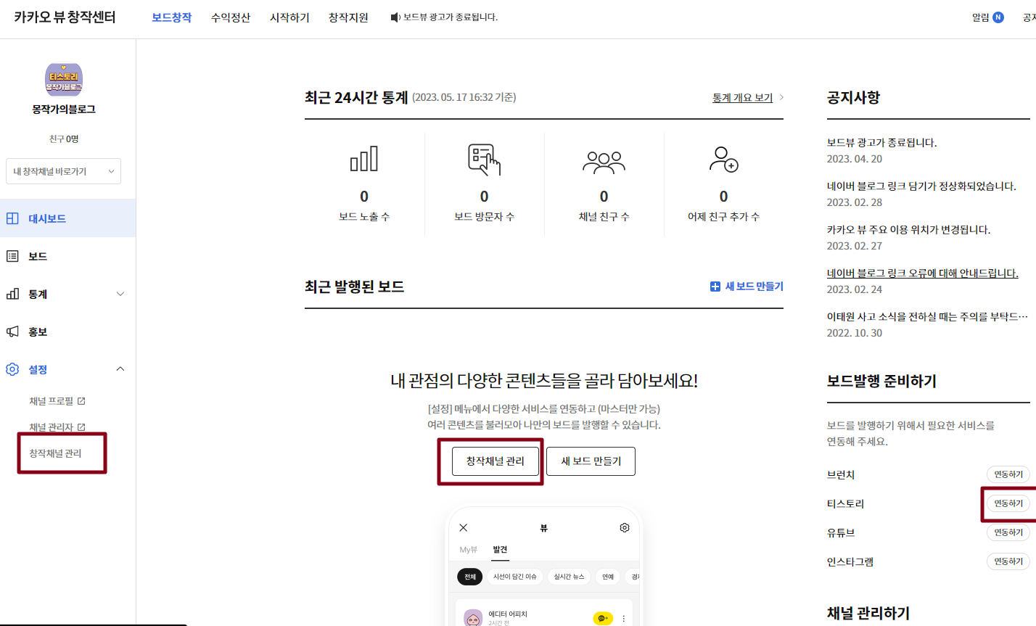Open the 보드창작 top menu
Screen dimensions: 1036x626
coord(172,17)
